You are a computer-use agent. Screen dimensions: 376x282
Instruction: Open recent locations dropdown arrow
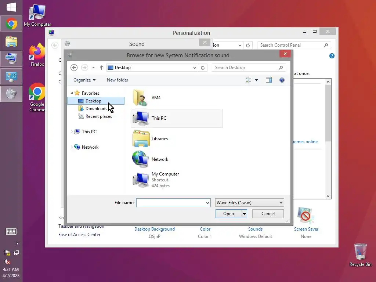pyautogui.click(x=93, y=68)
